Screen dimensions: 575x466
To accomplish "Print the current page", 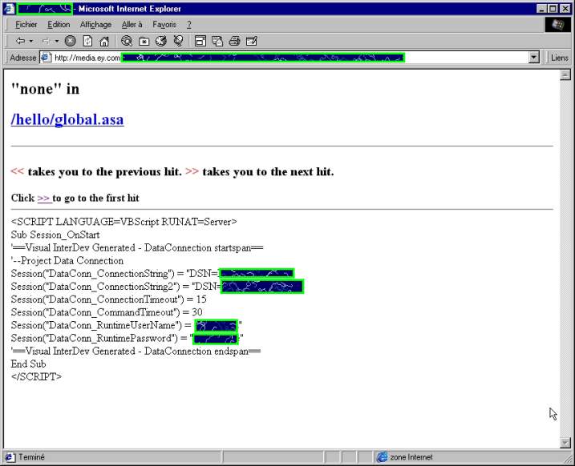I will click(x=235, y=41).
